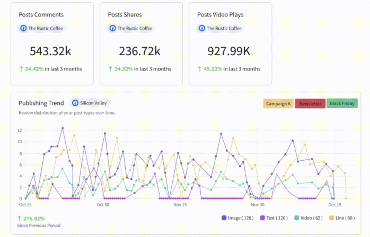Open The Rustic Coffee chip under Posts Shares
The image size is (370, 237).
pos(131,28)
